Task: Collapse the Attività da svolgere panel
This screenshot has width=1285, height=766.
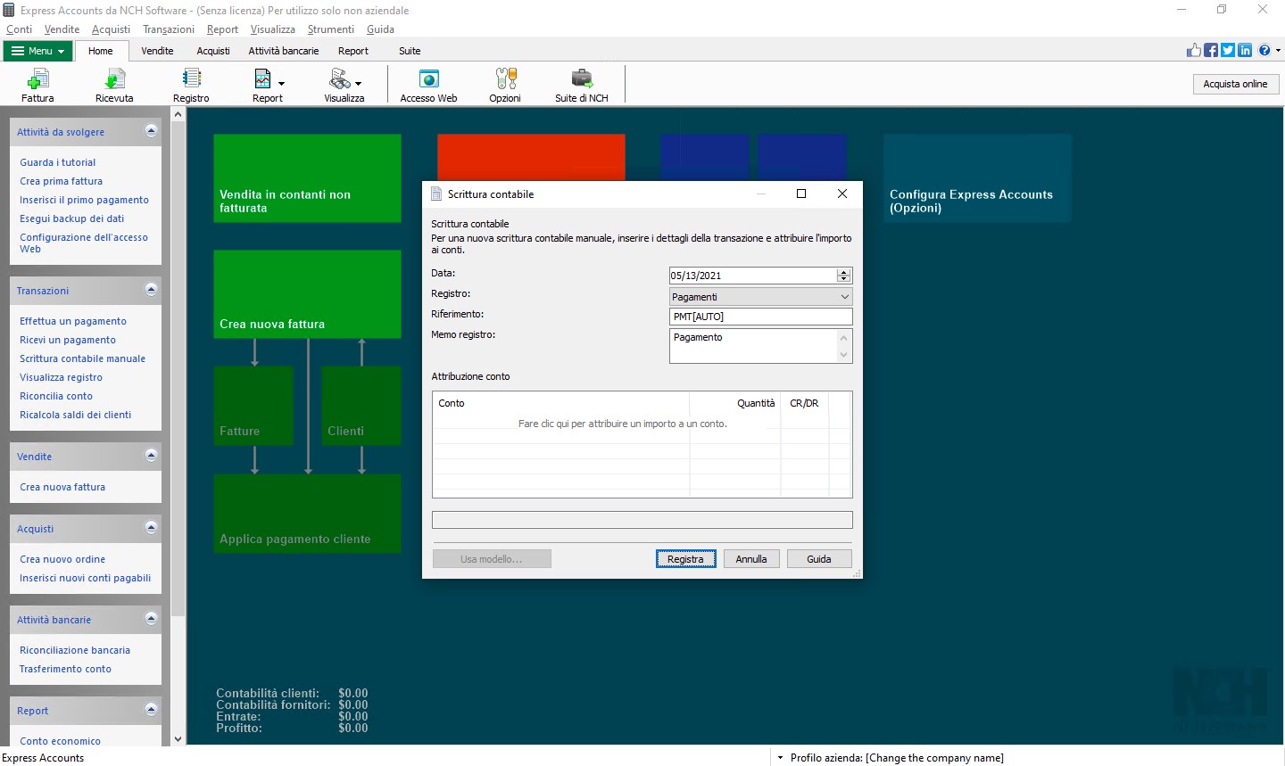Action: point(151,131)
